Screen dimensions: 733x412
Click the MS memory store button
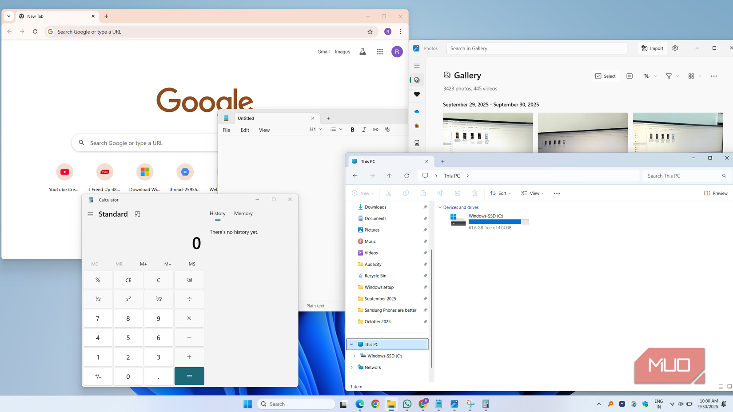[x=192, y=264]
